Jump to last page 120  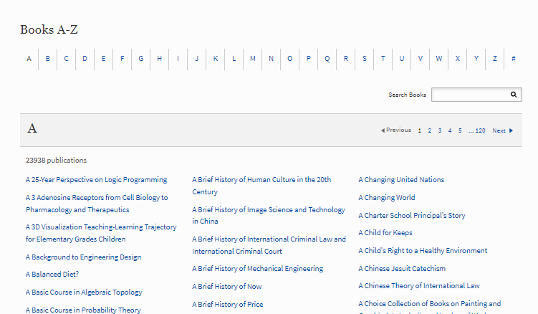[480, 130]
